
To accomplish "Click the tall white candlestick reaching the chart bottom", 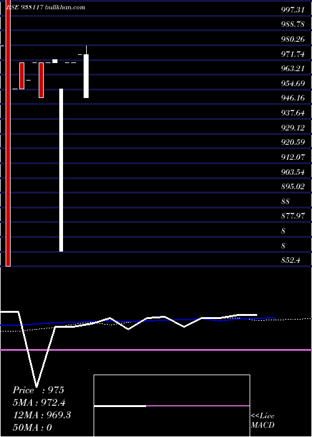I will click(x=61, y=170).
